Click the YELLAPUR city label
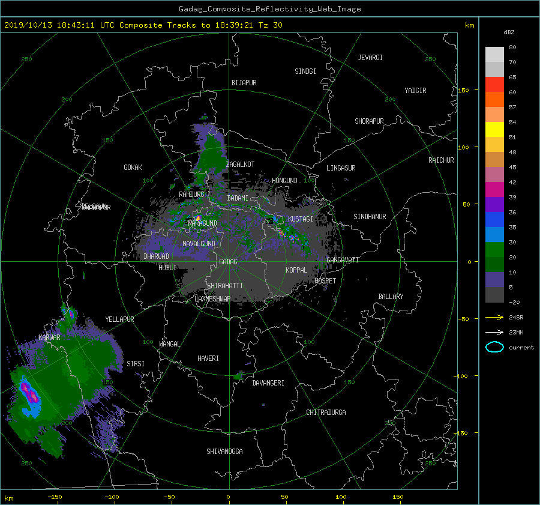 [119, 319]
